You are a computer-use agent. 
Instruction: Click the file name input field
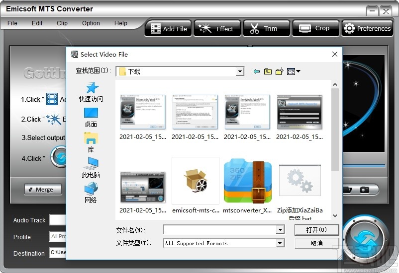(220, 230)
